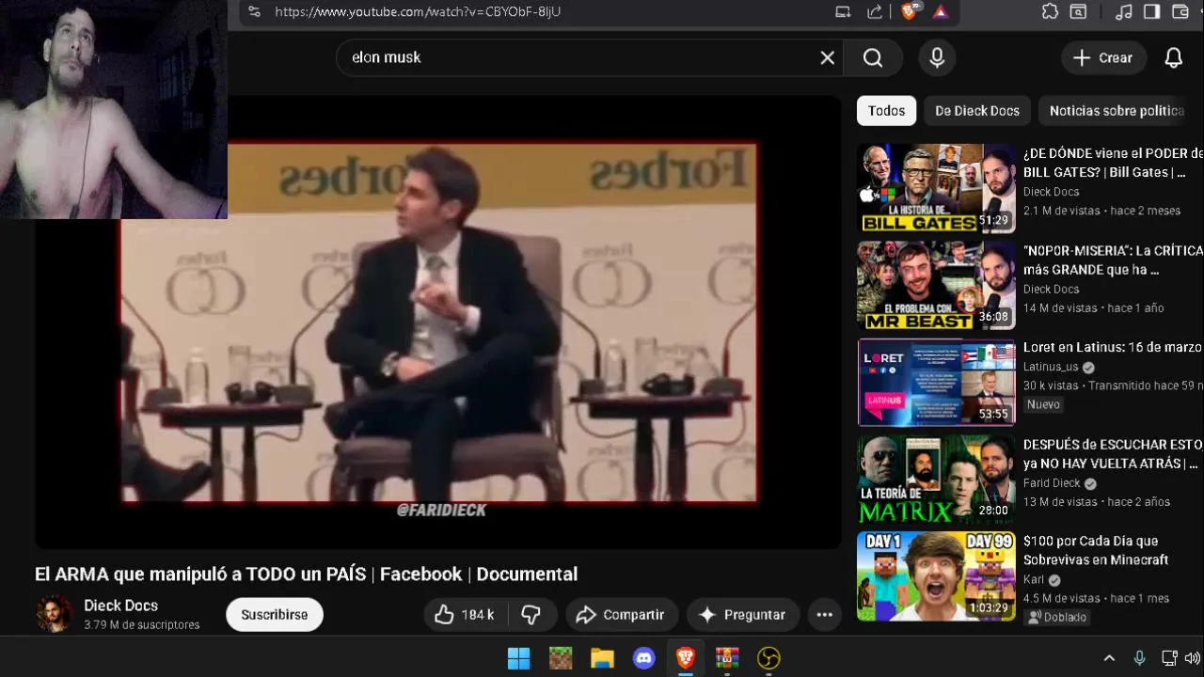Click the 'Doblado' badge on the Minecraft video
Screen dimensions: 1204x677
coord(1057,617)
